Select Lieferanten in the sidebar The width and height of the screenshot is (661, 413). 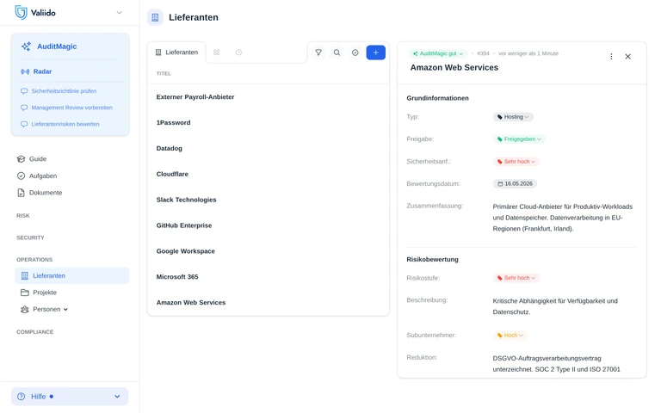[x=72, y=275]
